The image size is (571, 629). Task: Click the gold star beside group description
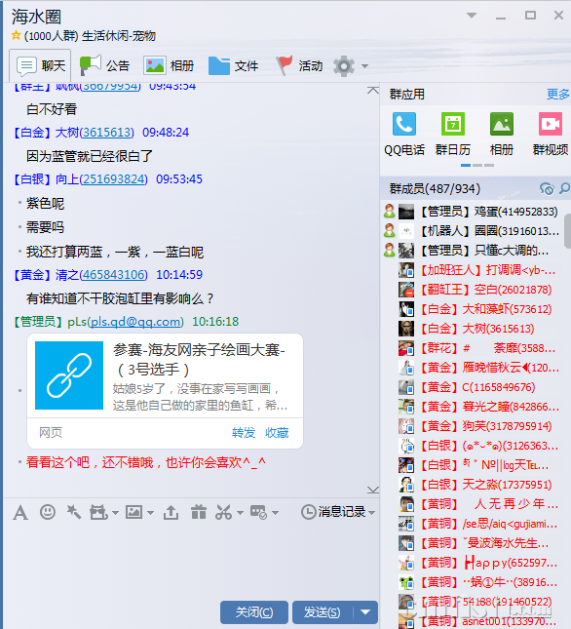point(16,35)
